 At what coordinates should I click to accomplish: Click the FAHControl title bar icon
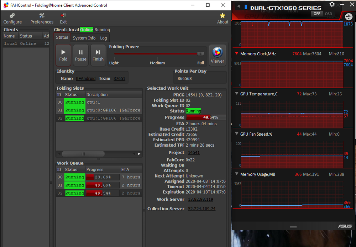click(6, 5)
